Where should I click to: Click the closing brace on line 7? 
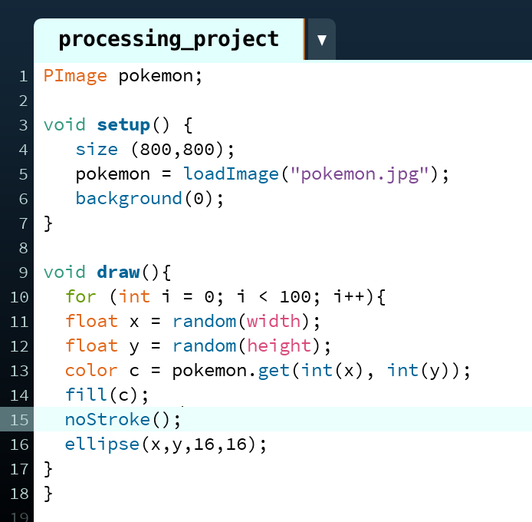click(x=48, y=223)
